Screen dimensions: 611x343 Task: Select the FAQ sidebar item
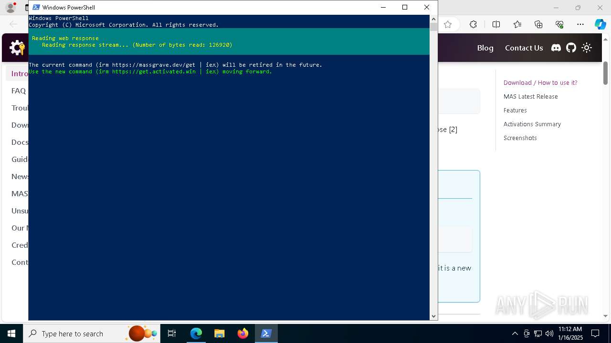click(19, 91)
